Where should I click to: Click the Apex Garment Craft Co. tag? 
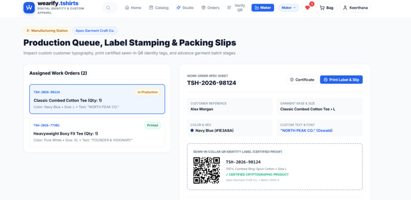pyautogui.click(x=95, y=31)
